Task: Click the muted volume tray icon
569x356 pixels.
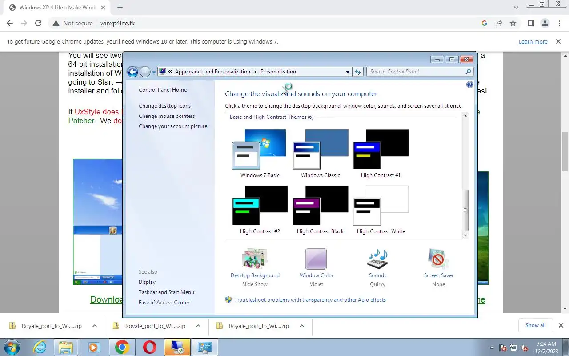Action: (x=525, y=348)
